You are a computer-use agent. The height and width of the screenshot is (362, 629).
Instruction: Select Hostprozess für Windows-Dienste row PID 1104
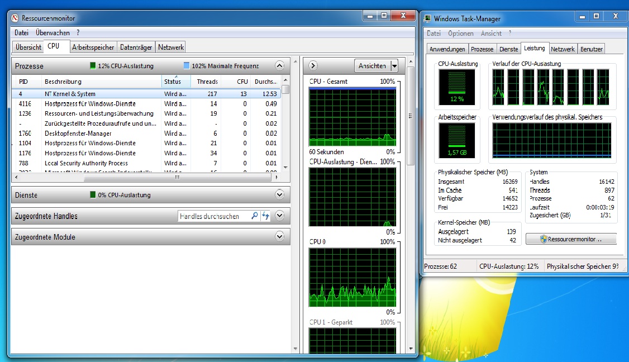click(x=146, y=143)
